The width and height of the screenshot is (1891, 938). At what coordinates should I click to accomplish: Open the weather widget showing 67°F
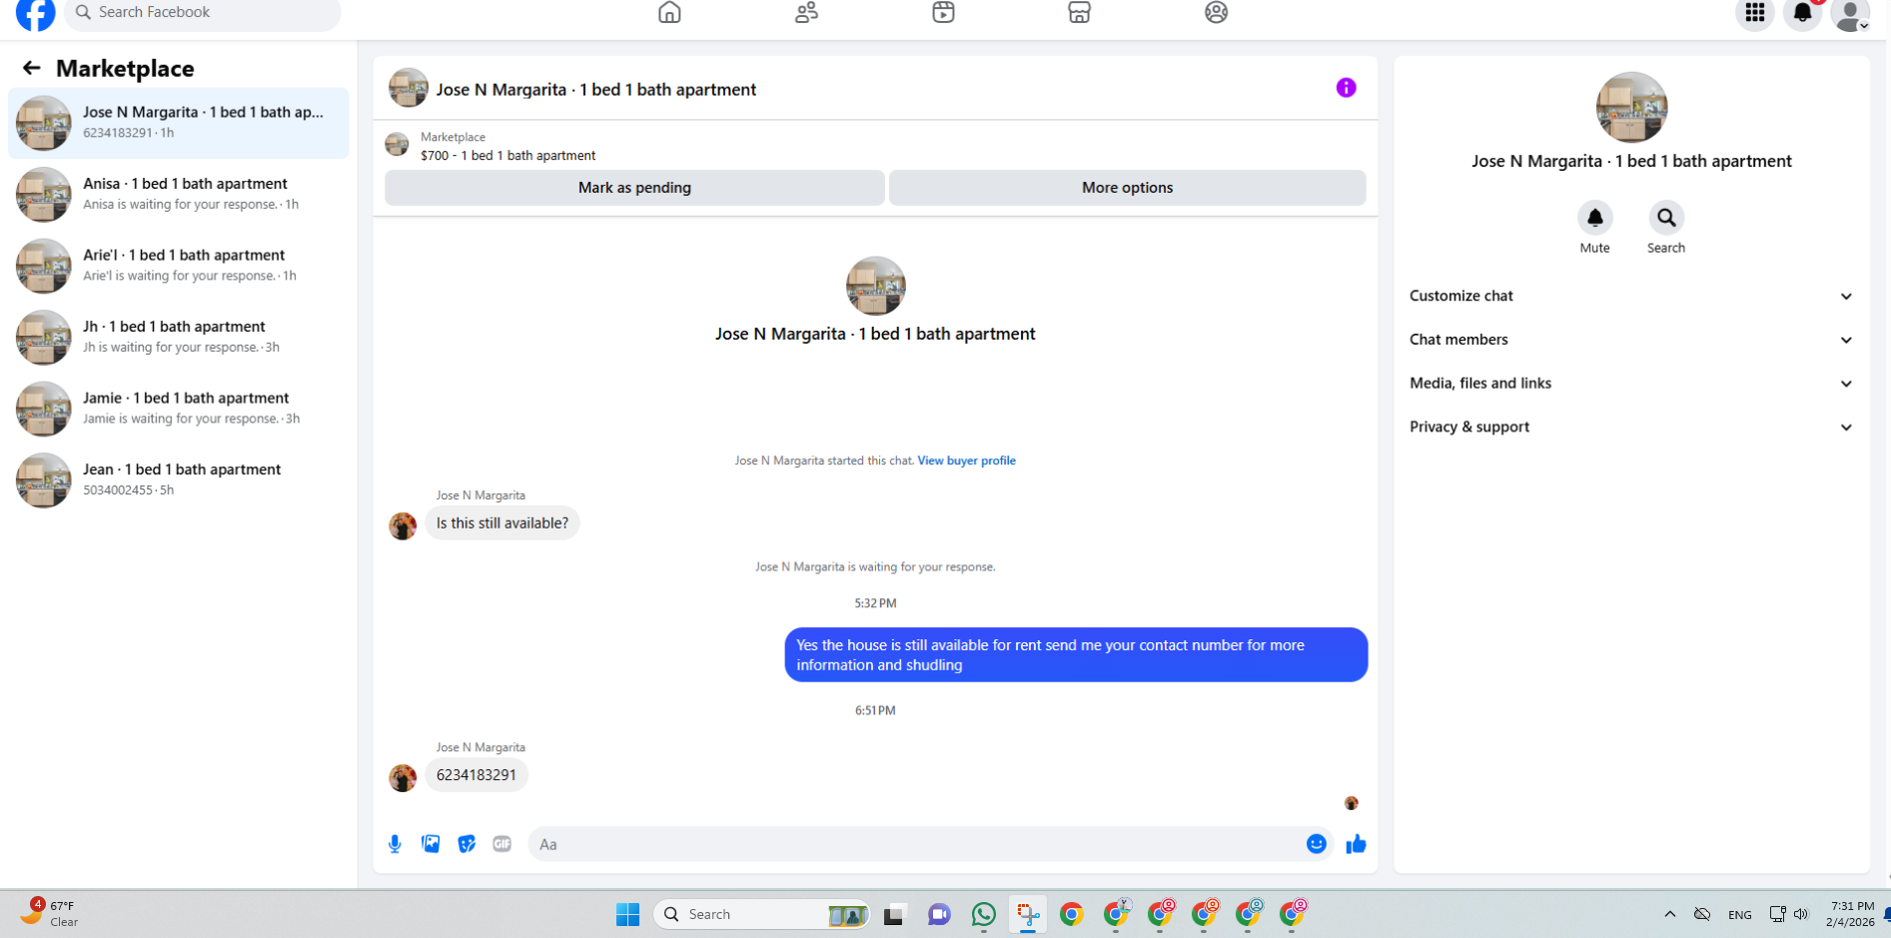[x=48, y=913]
